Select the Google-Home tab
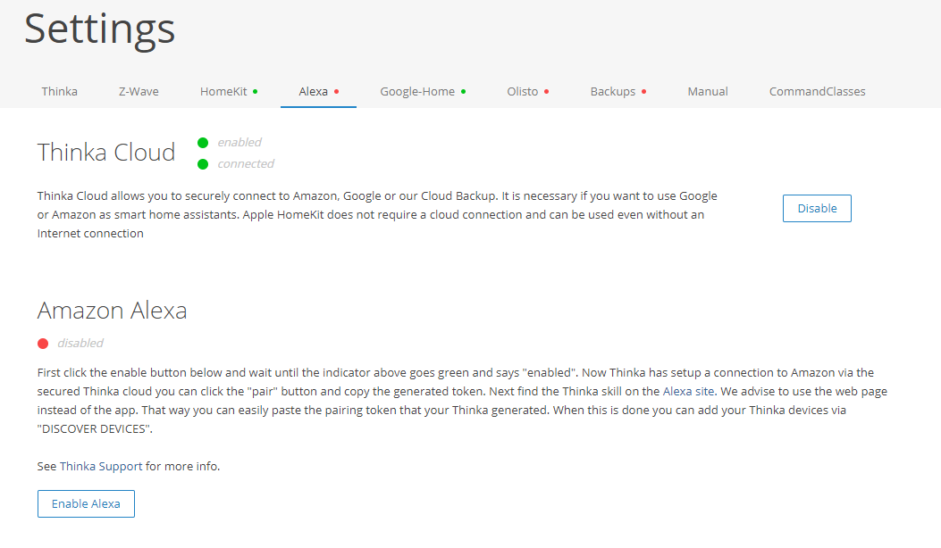 [x=417, y=91]
